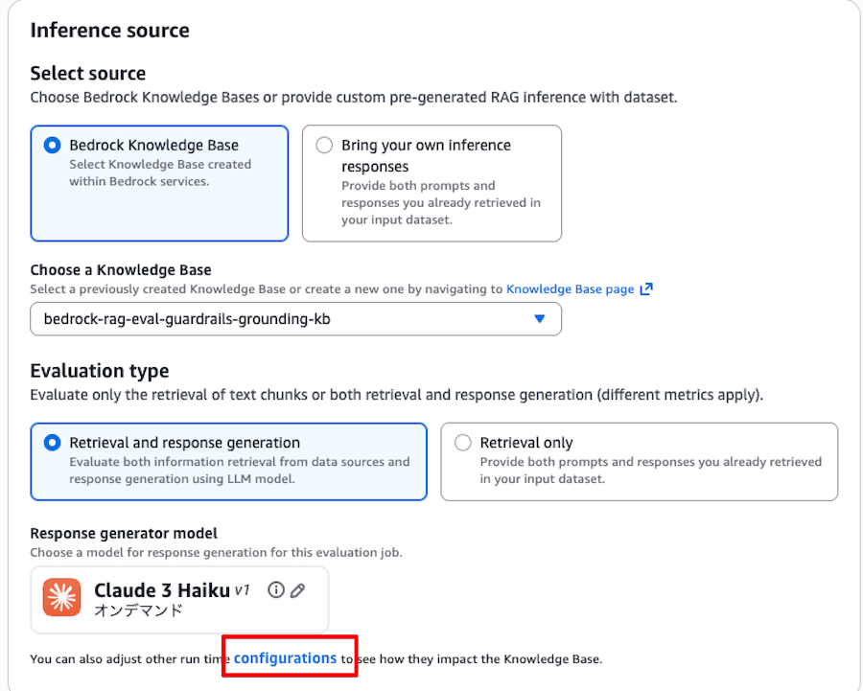Click the configurations link
This screenshot has height=691, width=863.
[x=285, y=658]
